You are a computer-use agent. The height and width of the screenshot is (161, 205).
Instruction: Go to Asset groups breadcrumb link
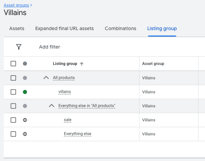click(16, 5)
